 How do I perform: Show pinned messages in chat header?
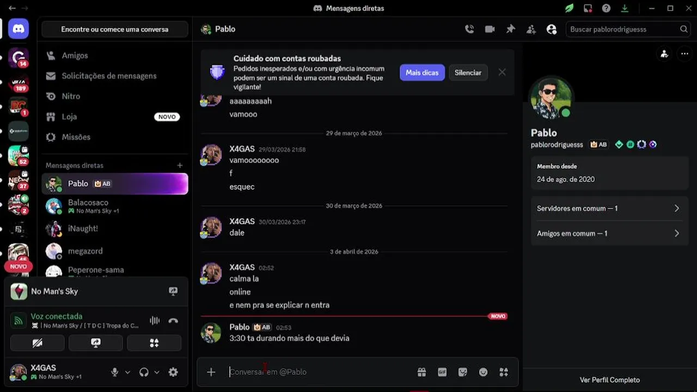click(x=510, y=29)
